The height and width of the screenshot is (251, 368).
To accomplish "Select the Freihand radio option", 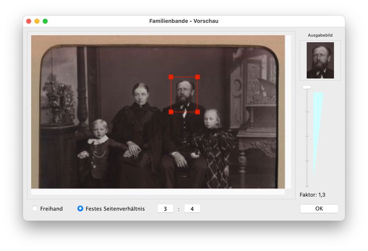I will 35,209.
